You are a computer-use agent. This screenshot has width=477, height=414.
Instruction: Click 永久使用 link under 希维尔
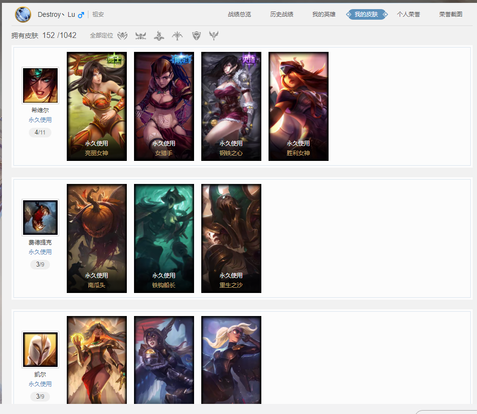(40, 120)
